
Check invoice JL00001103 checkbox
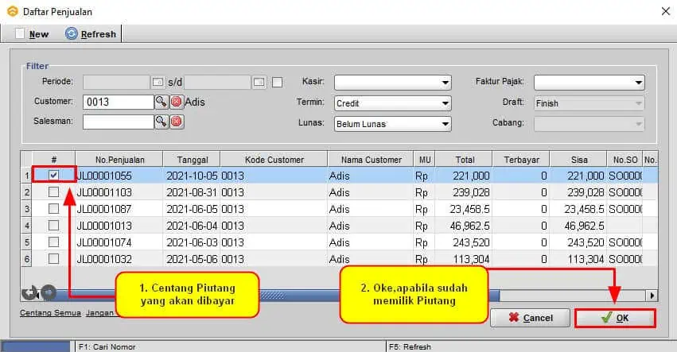pyautogui.click(x=53, y=192)
